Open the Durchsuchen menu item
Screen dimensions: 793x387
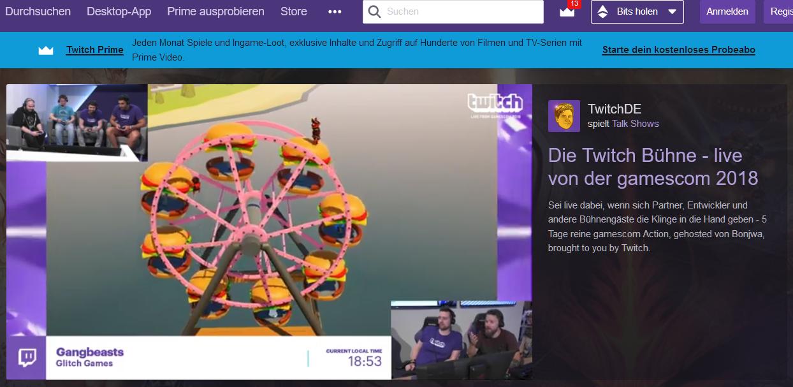tap(38, 11)
